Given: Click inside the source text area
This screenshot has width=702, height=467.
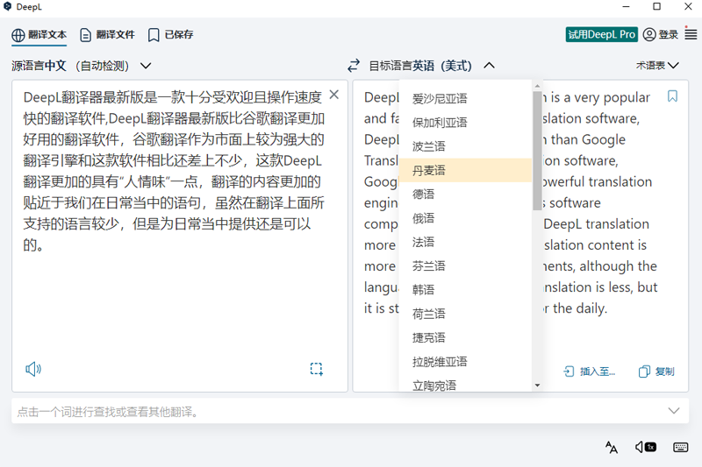Looking at the screenshot, I should click(x=180, y=236).
